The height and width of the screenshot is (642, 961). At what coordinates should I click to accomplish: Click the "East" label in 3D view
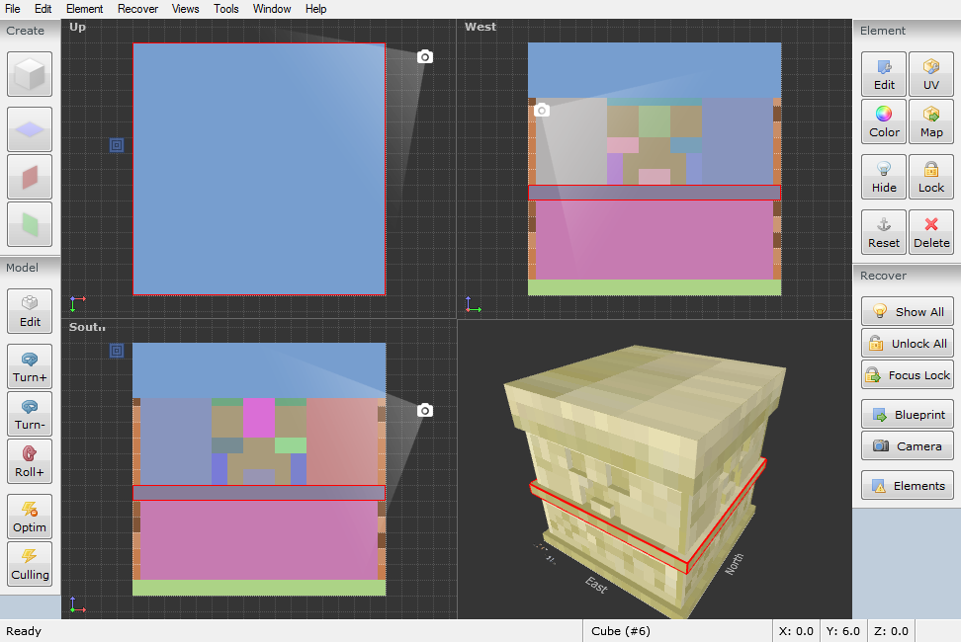(x=596, y=585)
